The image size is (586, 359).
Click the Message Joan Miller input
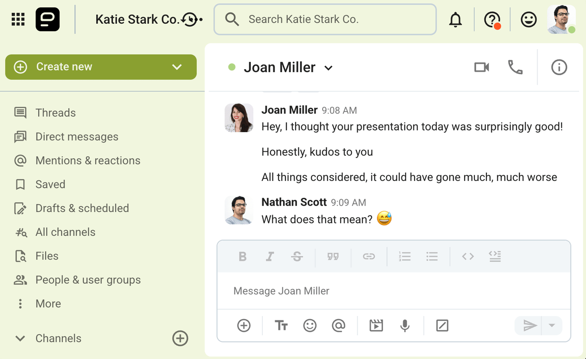coord(394,291)
